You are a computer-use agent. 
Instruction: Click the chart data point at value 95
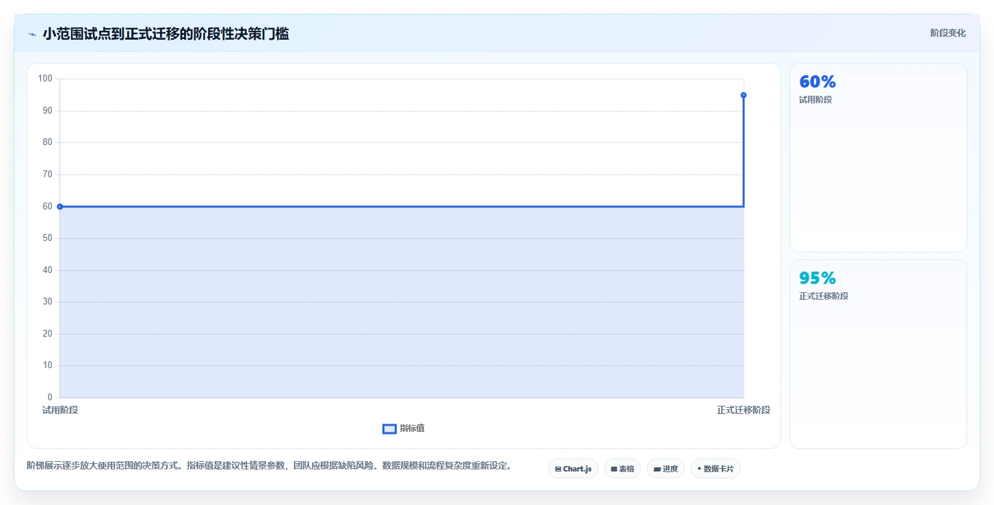[744, 95]
